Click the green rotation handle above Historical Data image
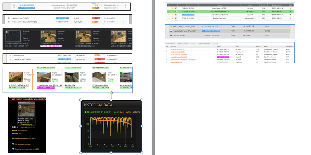Image resolution: width=311 pixels, height=155 pixels. point(111,93)
